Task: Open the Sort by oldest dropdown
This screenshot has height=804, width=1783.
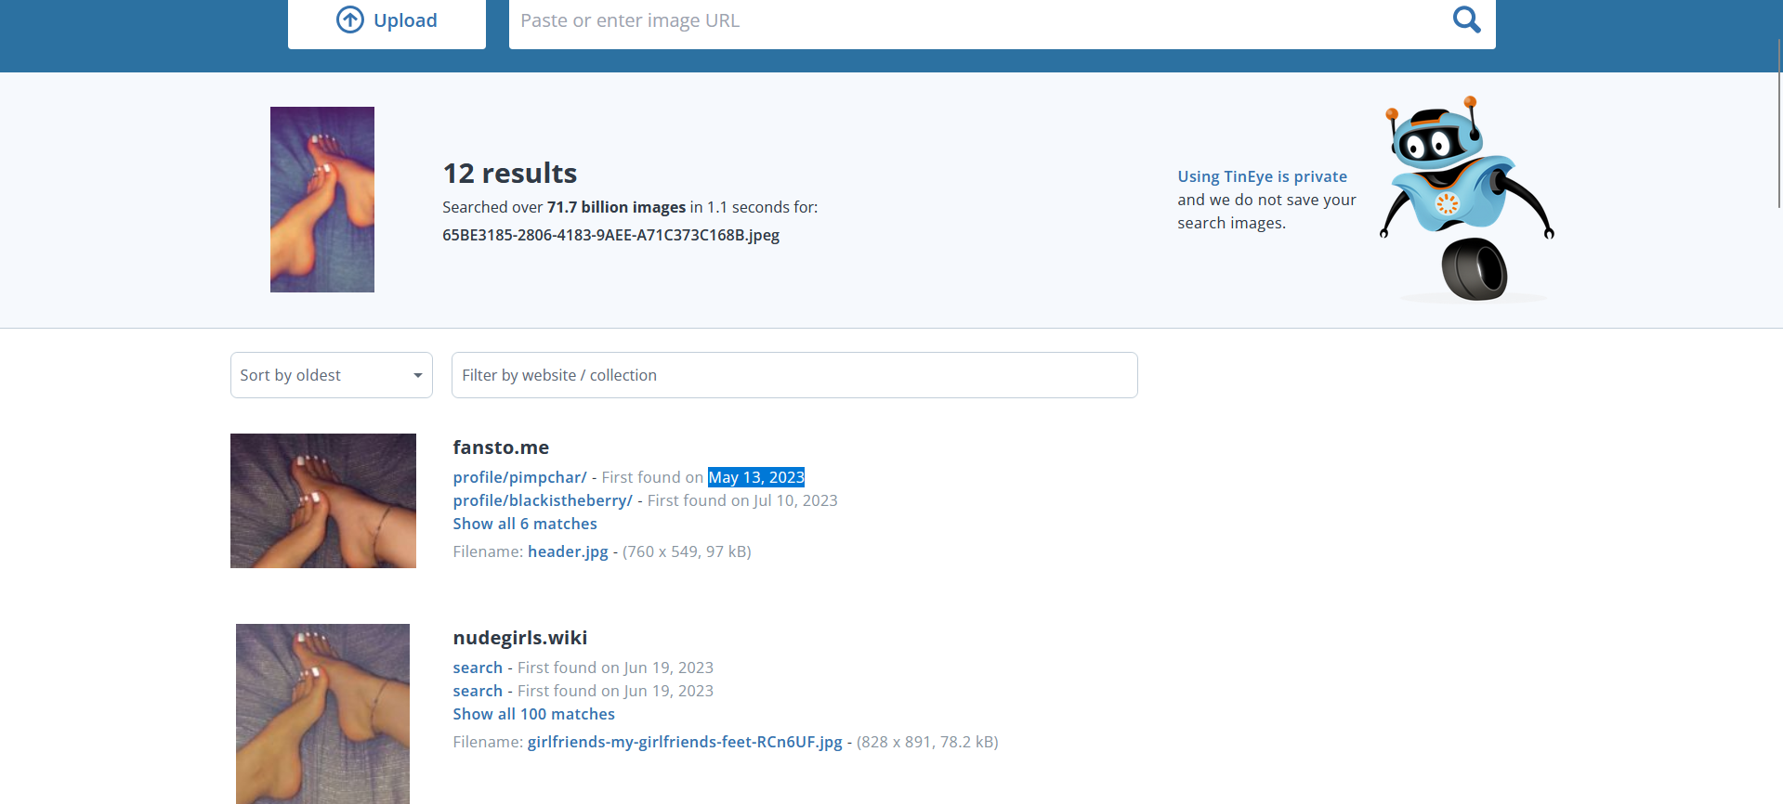Action: [x=331, y=375]
